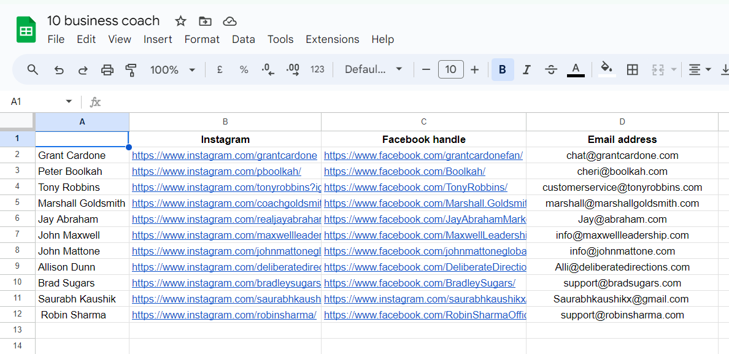Format as percent

coord(244,70)
